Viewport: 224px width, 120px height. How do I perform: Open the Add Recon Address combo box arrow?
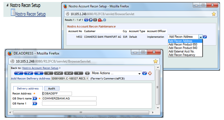coord(201,37)
